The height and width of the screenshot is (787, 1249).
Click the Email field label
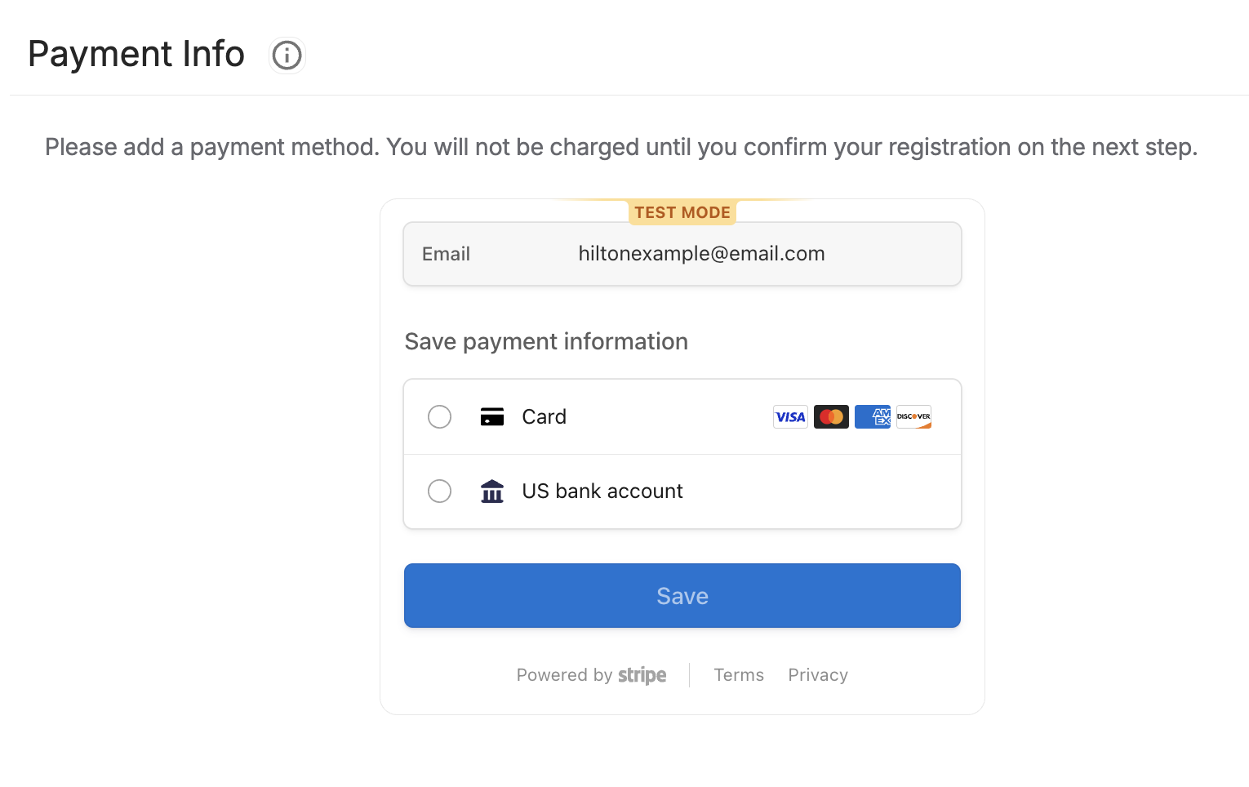click(446, 254)
